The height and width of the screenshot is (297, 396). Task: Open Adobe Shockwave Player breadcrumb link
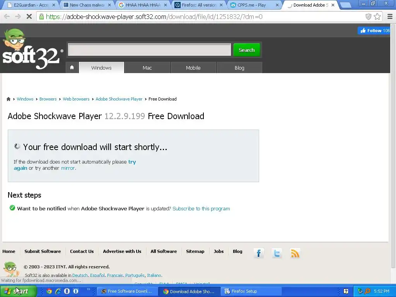pos(119,99)
